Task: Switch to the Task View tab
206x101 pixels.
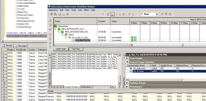Action: [76, 49]
